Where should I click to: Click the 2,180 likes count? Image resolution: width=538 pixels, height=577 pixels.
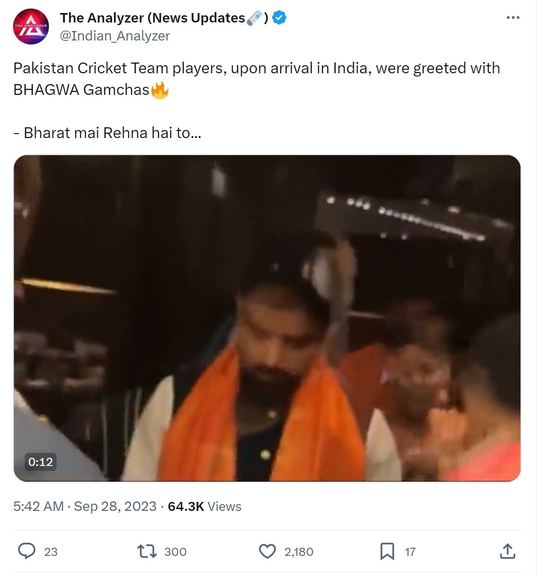tap(299, 552)
